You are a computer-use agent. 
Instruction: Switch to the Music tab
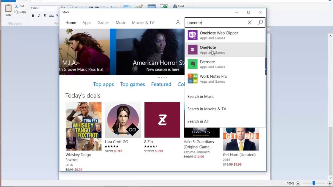click(x=121, y=23)
